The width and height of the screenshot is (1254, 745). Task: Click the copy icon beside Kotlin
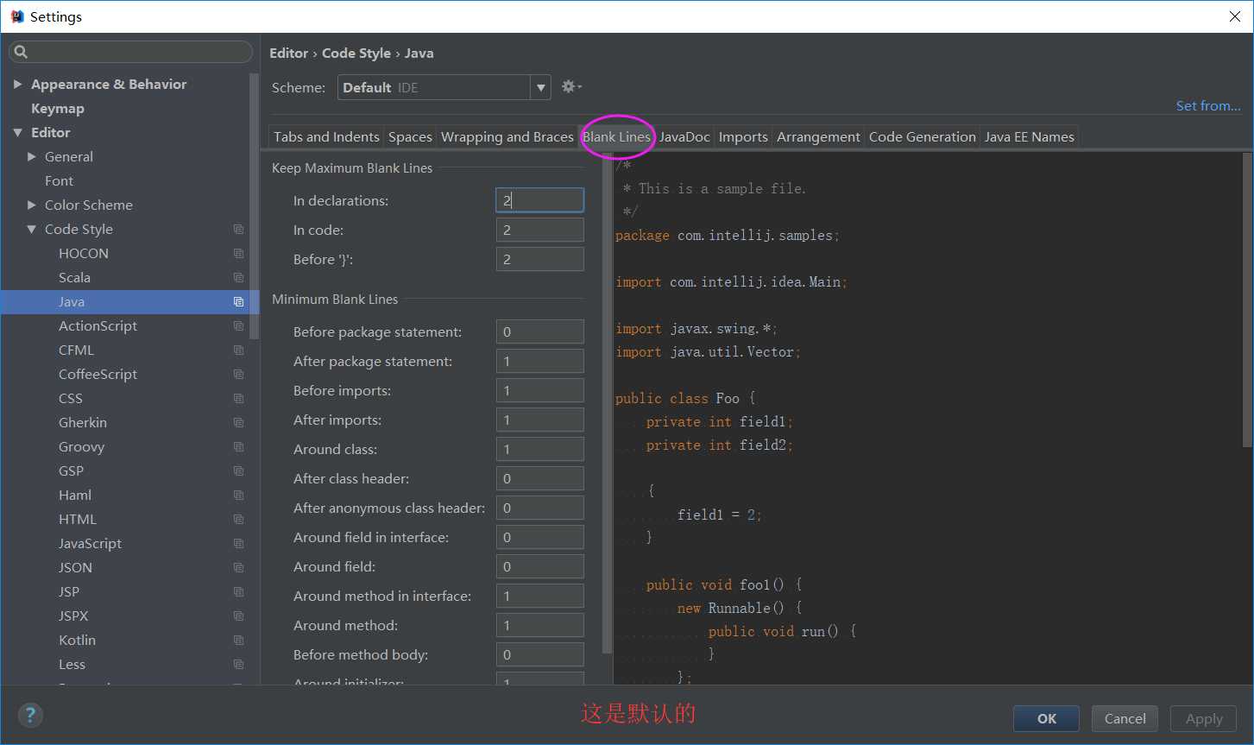pos(239,641)
